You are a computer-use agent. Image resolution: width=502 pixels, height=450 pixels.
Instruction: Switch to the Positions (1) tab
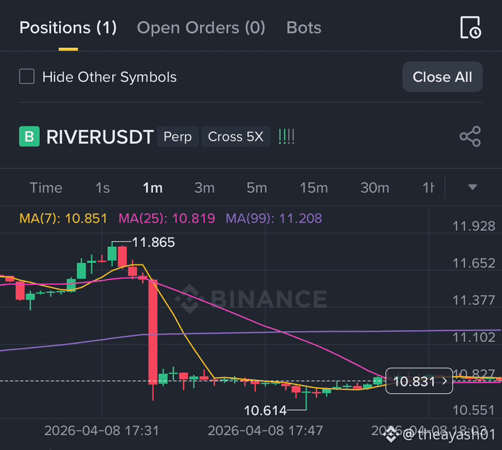click(x=68, y=27)
